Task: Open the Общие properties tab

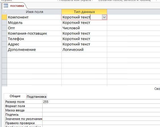Action: coord(15,96)
